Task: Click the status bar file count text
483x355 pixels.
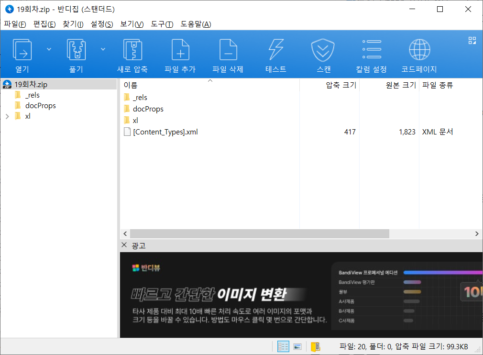Action: (x=404, y=347)
